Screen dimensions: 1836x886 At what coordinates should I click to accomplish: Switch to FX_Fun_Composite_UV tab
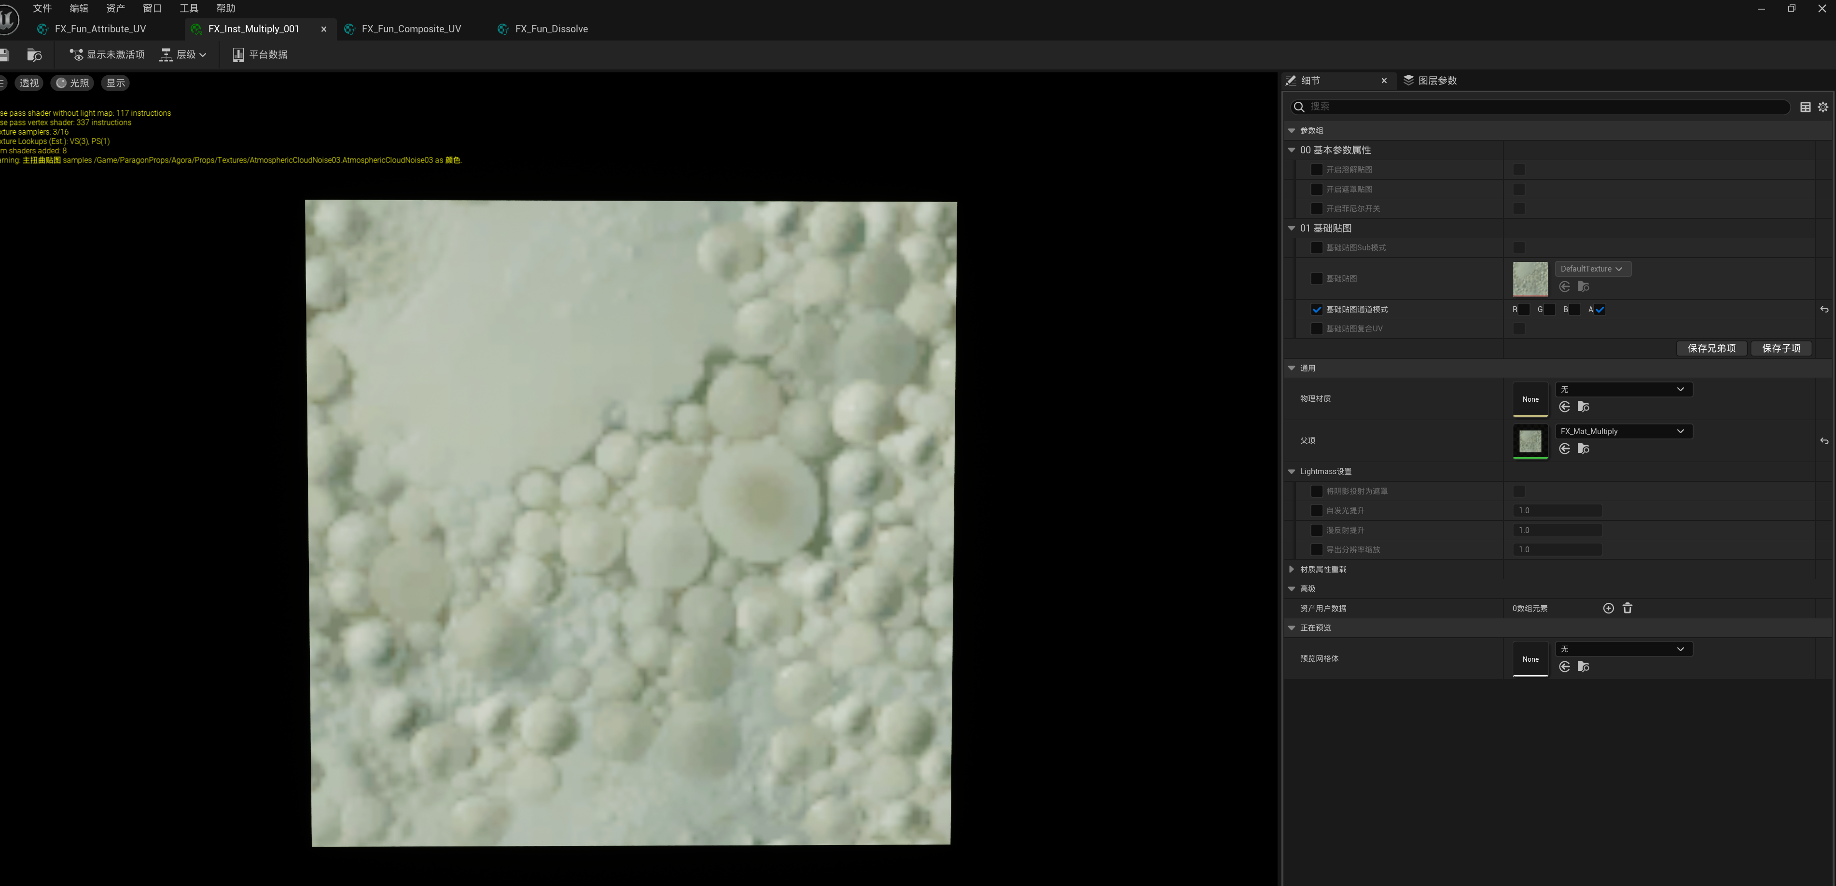point(411,29)
